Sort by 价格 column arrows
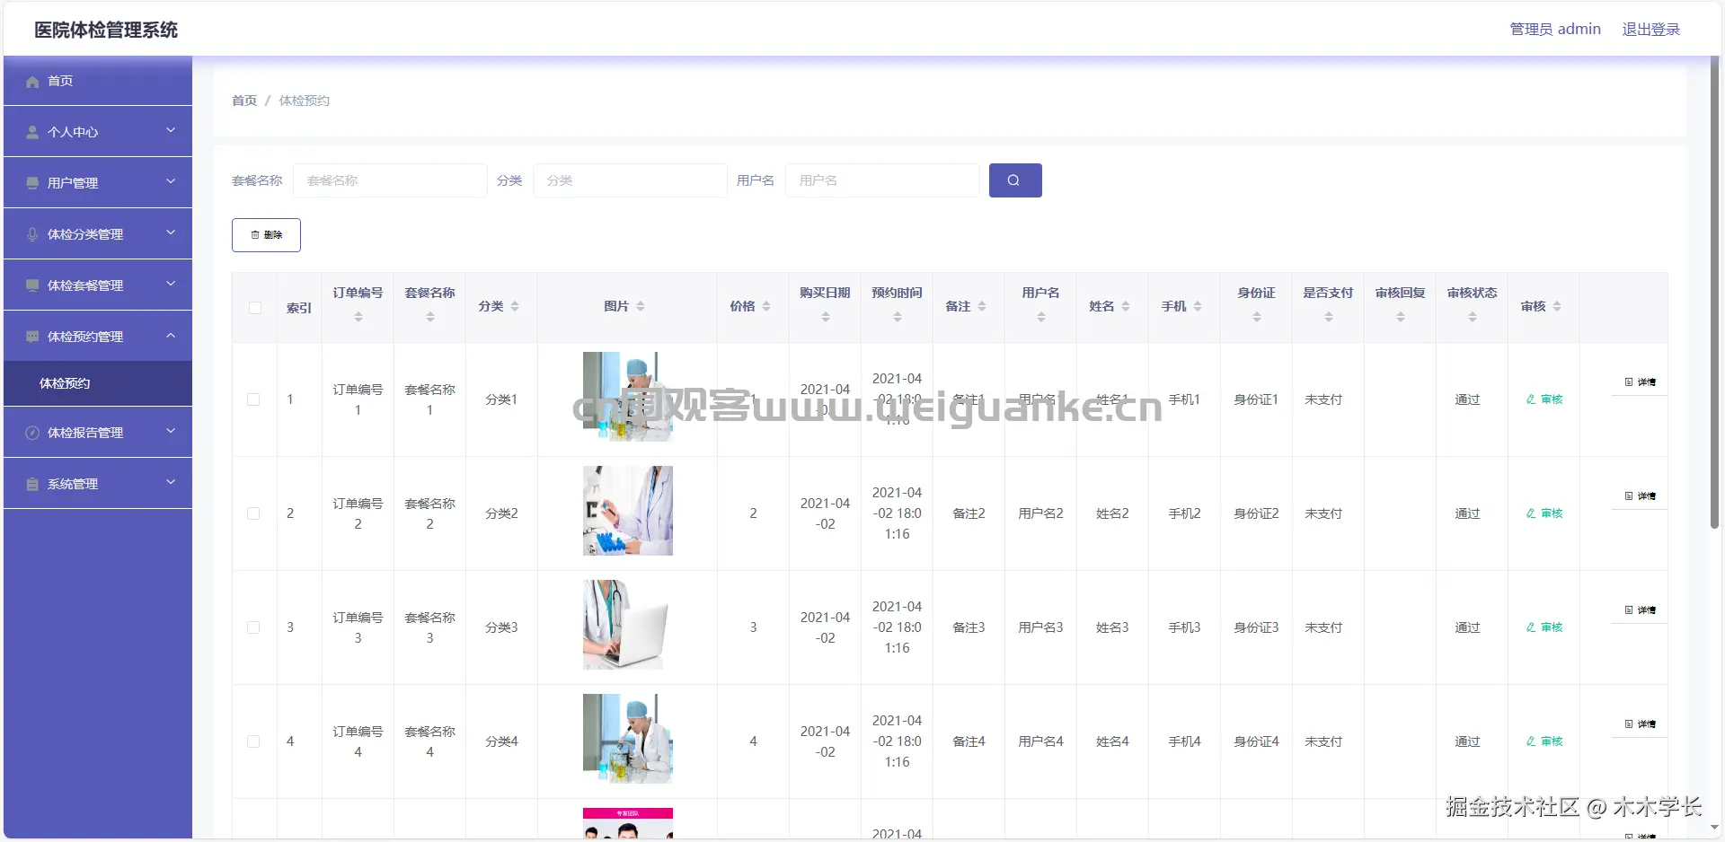The image size is (1725, 842). coord(766,306)
